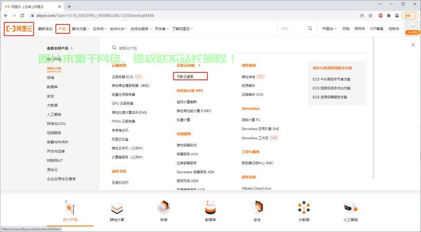The height and width of the screenshot is (232, 421).
Task: Open 查看全部产品 link
Action: tap(60, 48)
